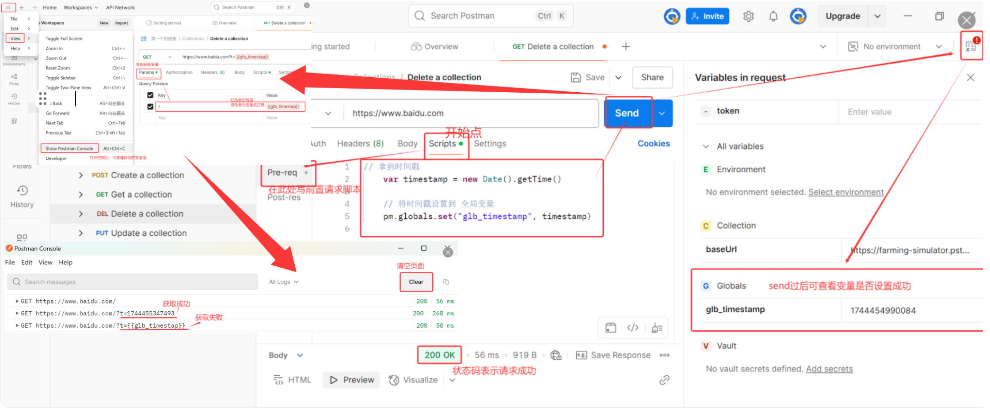
Task: Click the Search messages field in Console
Action: (133, 282)
